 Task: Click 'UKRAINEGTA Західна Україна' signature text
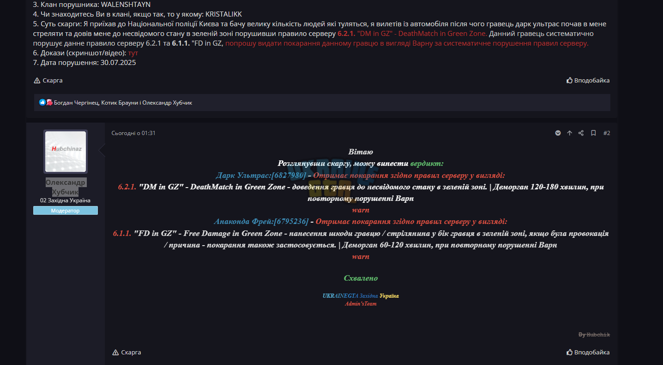[361, 296]
